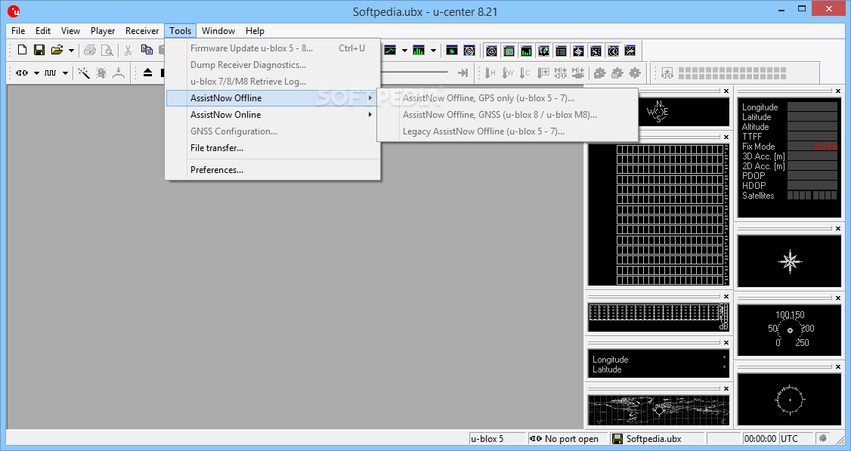Screen dimensions: 851x451
Task: Click the debug bug icon
Action: pyautogui.click(x=101, y=73)
